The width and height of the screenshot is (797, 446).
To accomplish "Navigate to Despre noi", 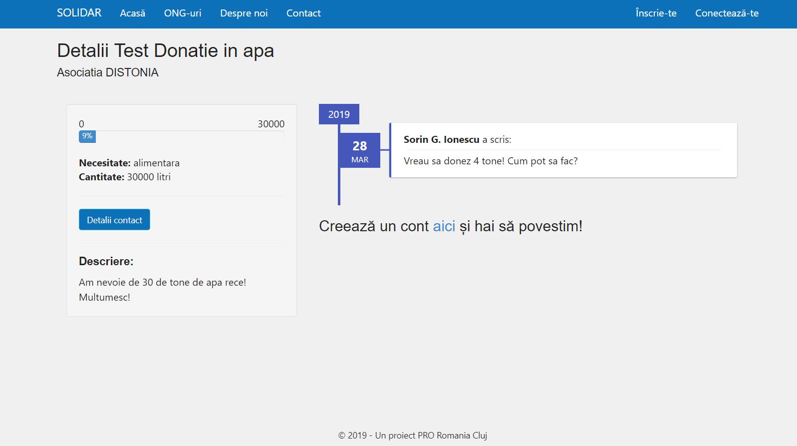I will coord(244,13).
